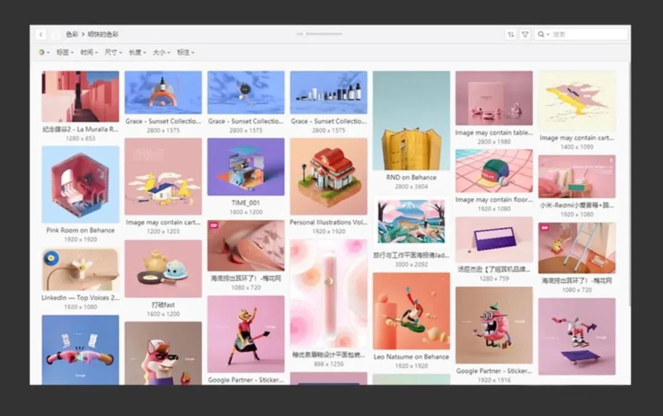
Task: Go back with the left arrow button
Action: tap(41, 34)
